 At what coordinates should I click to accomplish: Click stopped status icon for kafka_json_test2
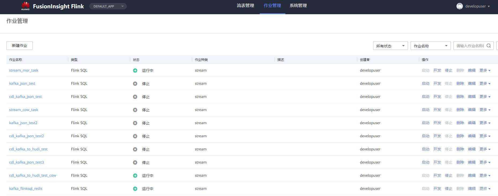[x=135, y=123]
